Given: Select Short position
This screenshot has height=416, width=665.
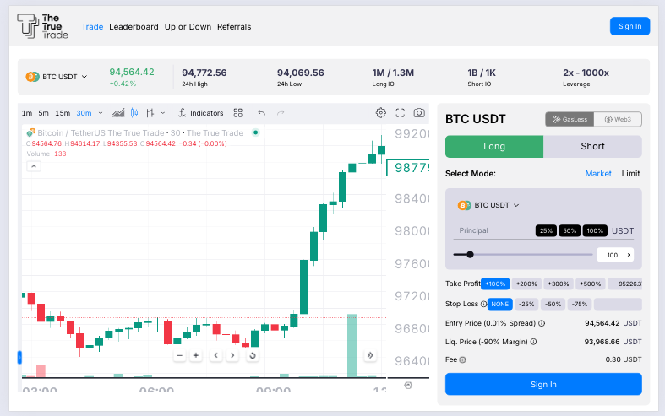Looking at the screenshot, I should pyautogui.click(x=592, y=147).
